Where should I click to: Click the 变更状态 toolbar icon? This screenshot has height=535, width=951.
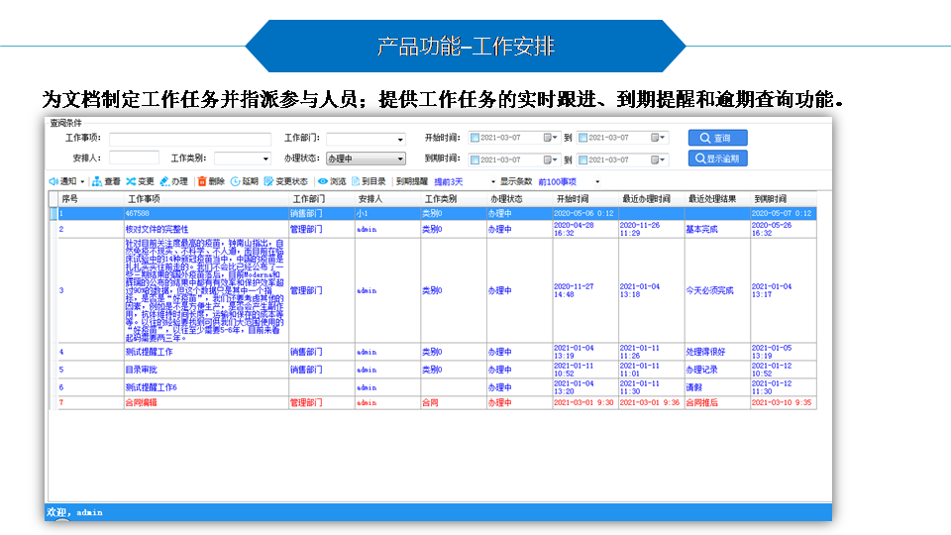pyautogui.click(x=268, y=181)
